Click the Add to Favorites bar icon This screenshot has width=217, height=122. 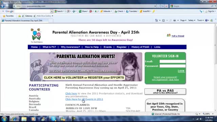pyautogui.click(x=20, y=16)
